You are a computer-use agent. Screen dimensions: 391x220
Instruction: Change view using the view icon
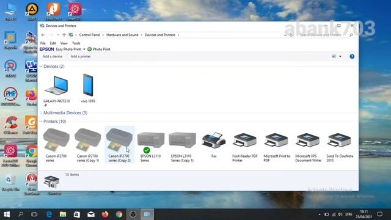point(334,56)
